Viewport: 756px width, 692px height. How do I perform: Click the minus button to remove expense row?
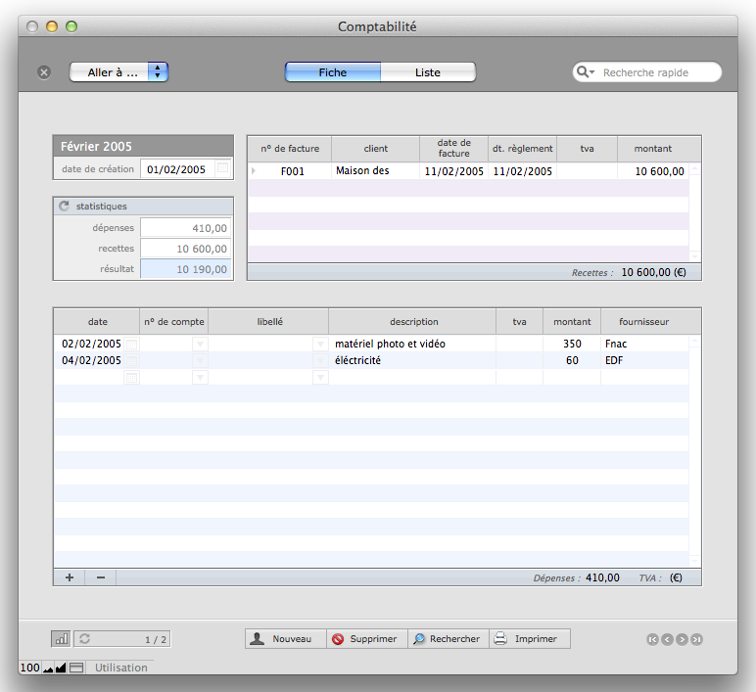point(100,577)
